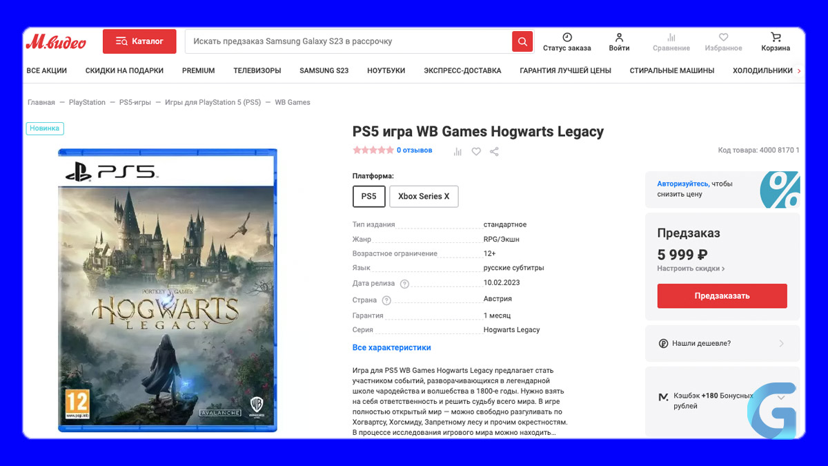This screenshot has height=466, width=828.
Task: Open Статус заказа clock icon
Action: coord(567,37)
